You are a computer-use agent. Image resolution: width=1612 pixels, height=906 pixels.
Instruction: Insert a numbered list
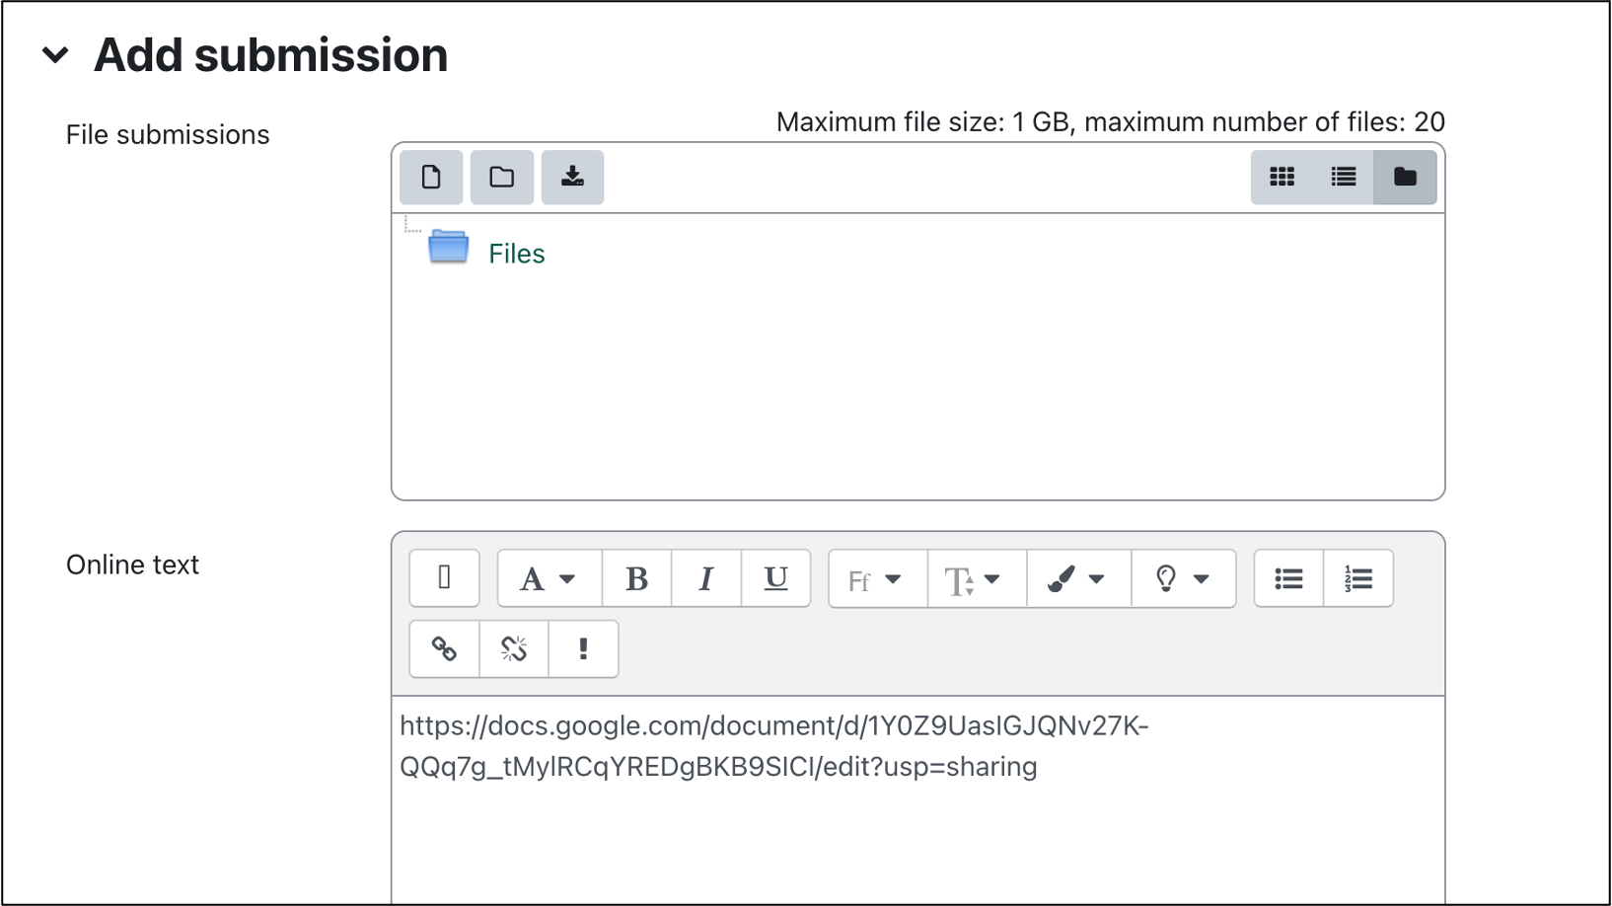1358,578
